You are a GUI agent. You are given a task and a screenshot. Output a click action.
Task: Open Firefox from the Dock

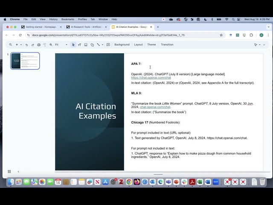click(x=137, y=182)
